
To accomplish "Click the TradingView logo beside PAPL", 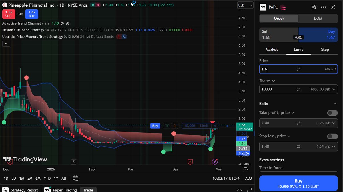I will pyautogui.click(x=263, y=7).
